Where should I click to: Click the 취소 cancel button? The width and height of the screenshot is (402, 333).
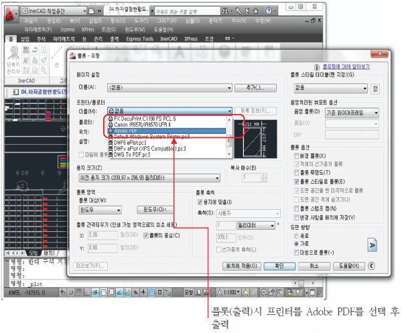point(314,266)
